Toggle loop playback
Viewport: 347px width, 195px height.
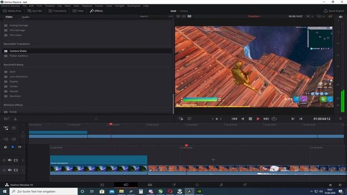tap(274, 119)
